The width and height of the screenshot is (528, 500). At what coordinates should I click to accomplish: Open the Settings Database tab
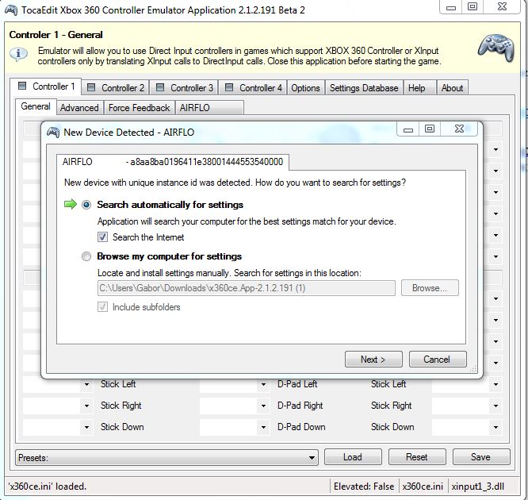[363, 88]
